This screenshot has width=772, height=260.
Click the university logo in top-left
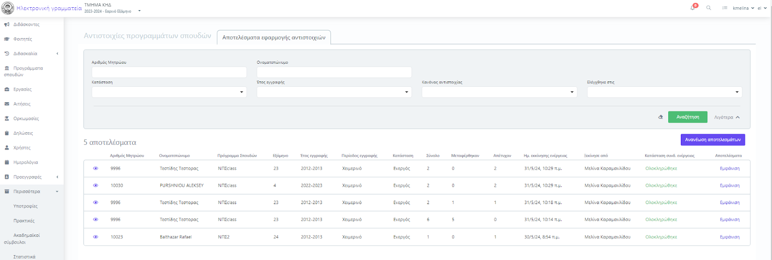[x=8, y=8]
